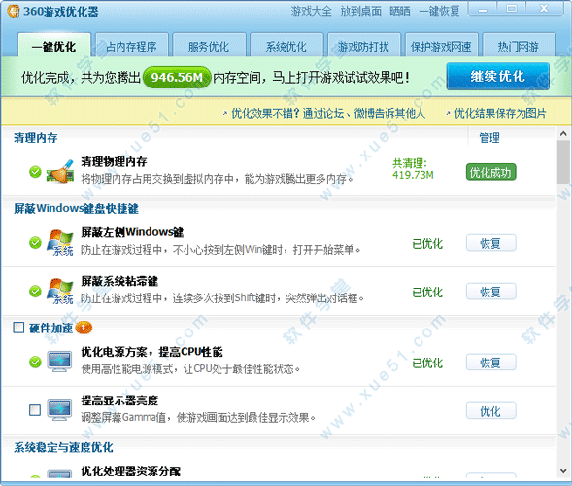
Task: Click green checkmark next to 优化电源方案
Action: click(x=35, y=362)
